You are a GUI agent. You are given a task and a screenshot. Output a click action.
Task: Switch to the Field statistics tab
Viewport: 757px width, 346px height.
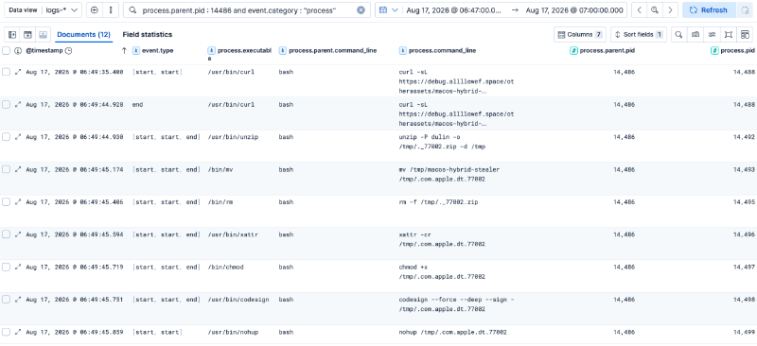point(148,35)
